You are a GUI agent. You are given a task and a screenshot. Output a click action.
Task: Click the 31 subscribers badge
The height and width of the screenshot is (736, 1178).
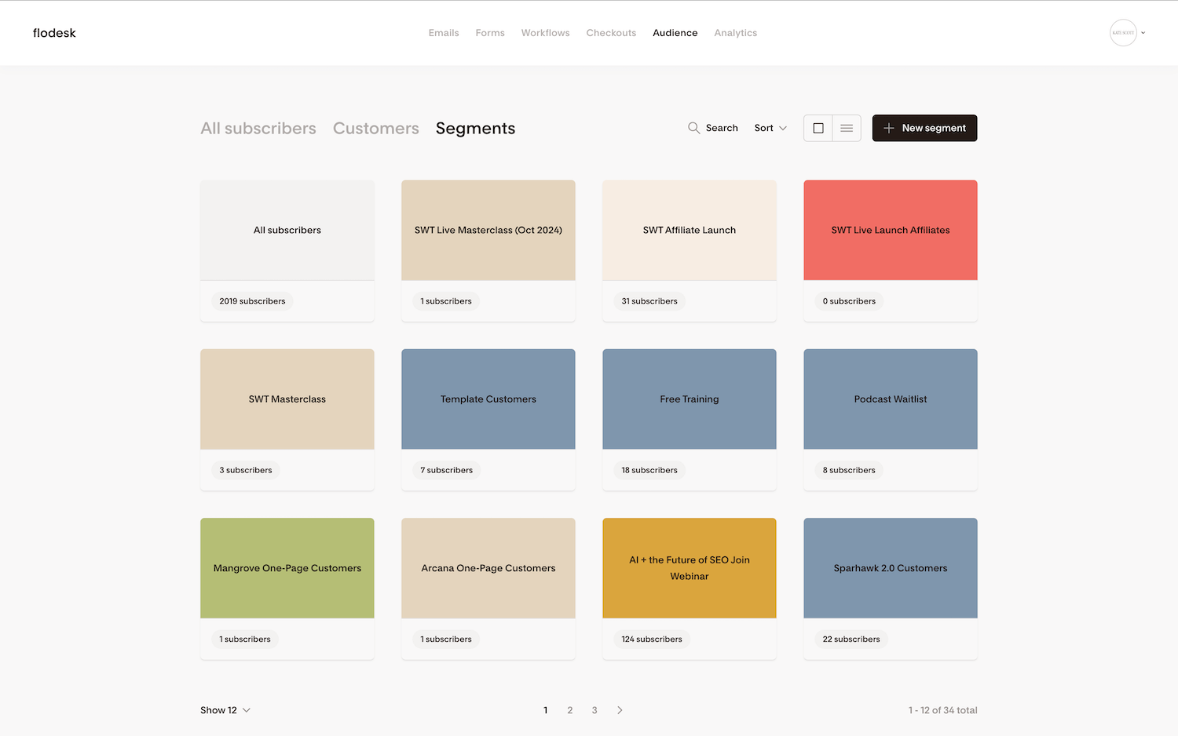point(649,301)
